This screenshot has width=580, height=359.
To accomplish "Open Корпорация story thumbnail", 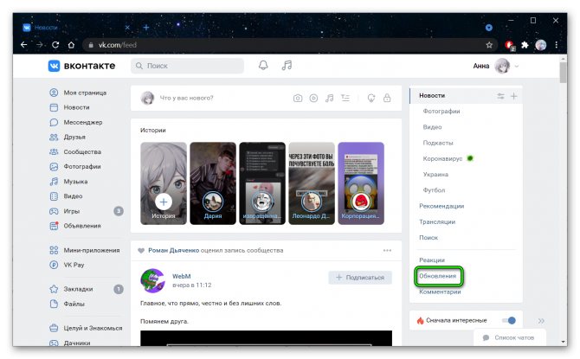I will pyautogui.click(x=361, y=183).
